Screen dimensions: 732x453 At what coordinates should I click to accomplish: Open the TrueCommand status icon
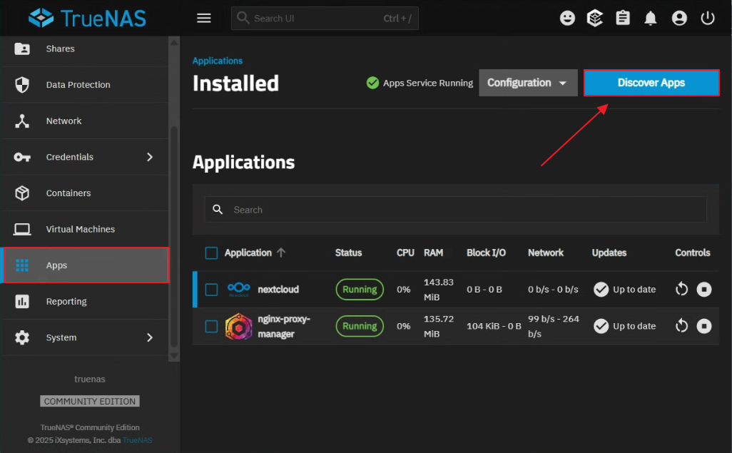click(595, 19)
